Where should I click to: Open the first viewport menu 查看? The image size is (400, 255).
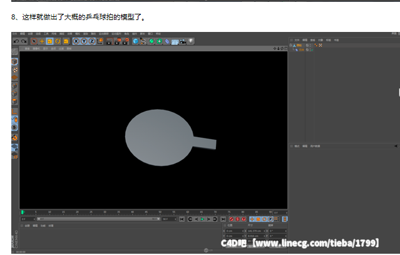coord(27,48)
